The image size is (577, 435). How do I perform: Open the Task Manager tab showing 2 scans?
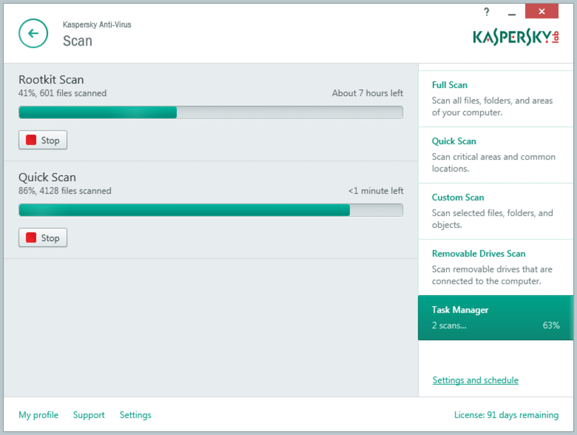click(x=495, y=317)
